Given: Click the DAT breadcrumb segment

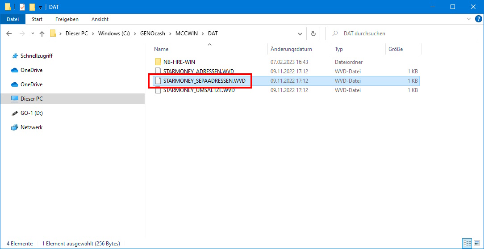Looking at the screenshot, I should (x=213, y=34).
